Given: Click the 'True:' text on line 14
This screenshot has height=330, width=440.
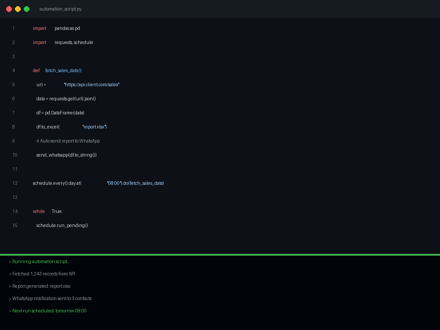Looking at the screenshot, I should (x=57, y=211).
